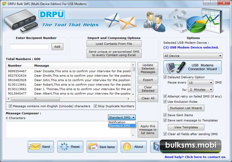
Task: Click the Clear All button
Action: (148, 98)
